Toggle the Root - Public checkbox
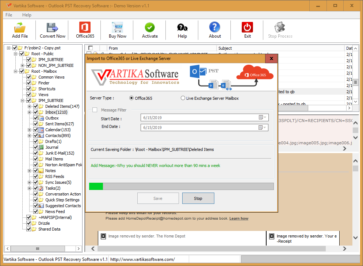 click(22, 54)
